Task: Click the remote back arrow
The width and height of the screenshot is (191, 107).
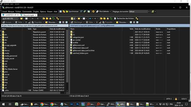Action: point(90,19)
